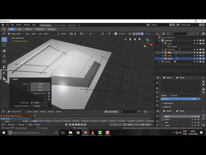Click the Windows taskbar search box
Screen dimensions: 206x155
pos(33,133)
